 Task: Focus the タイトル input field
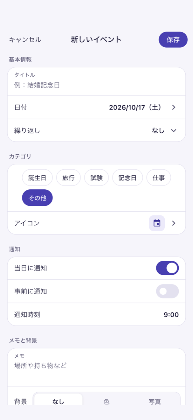click(x=96, y=81)
